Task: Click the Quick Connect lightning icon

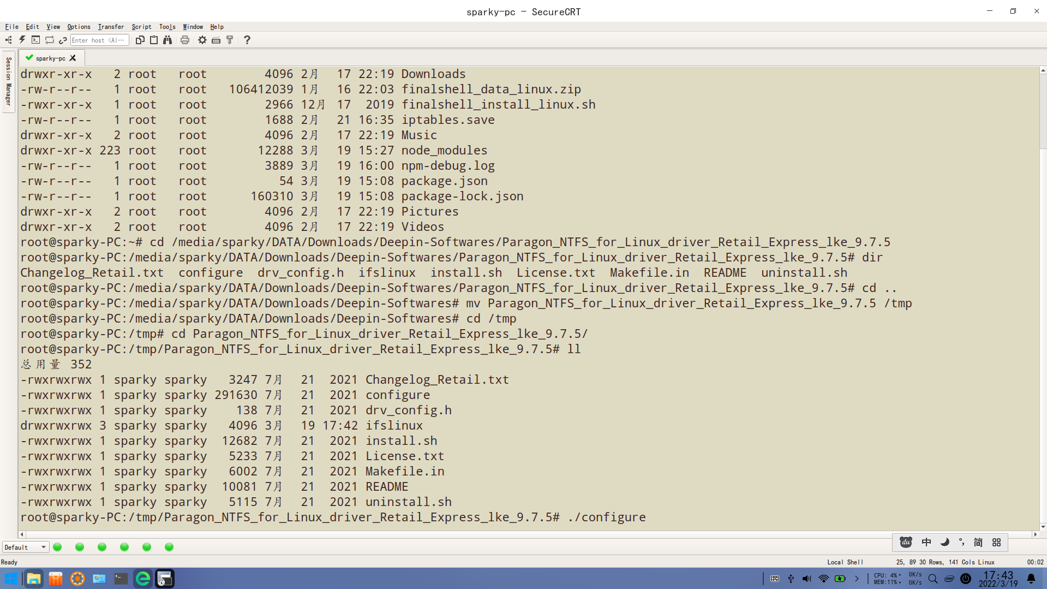Action: [x=22, y=40]
